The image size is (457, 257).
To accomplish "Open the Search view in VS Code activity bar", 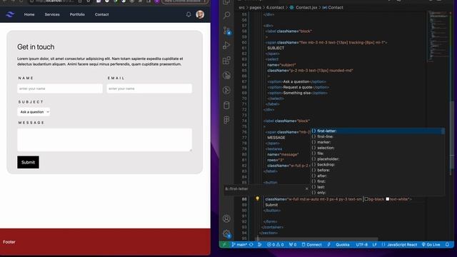I will click(x=226, y=15).
